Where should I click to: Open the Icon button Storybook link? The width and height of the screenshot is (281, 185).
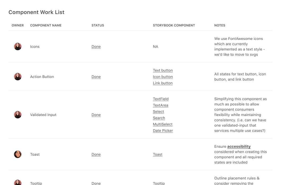point(163,77)
